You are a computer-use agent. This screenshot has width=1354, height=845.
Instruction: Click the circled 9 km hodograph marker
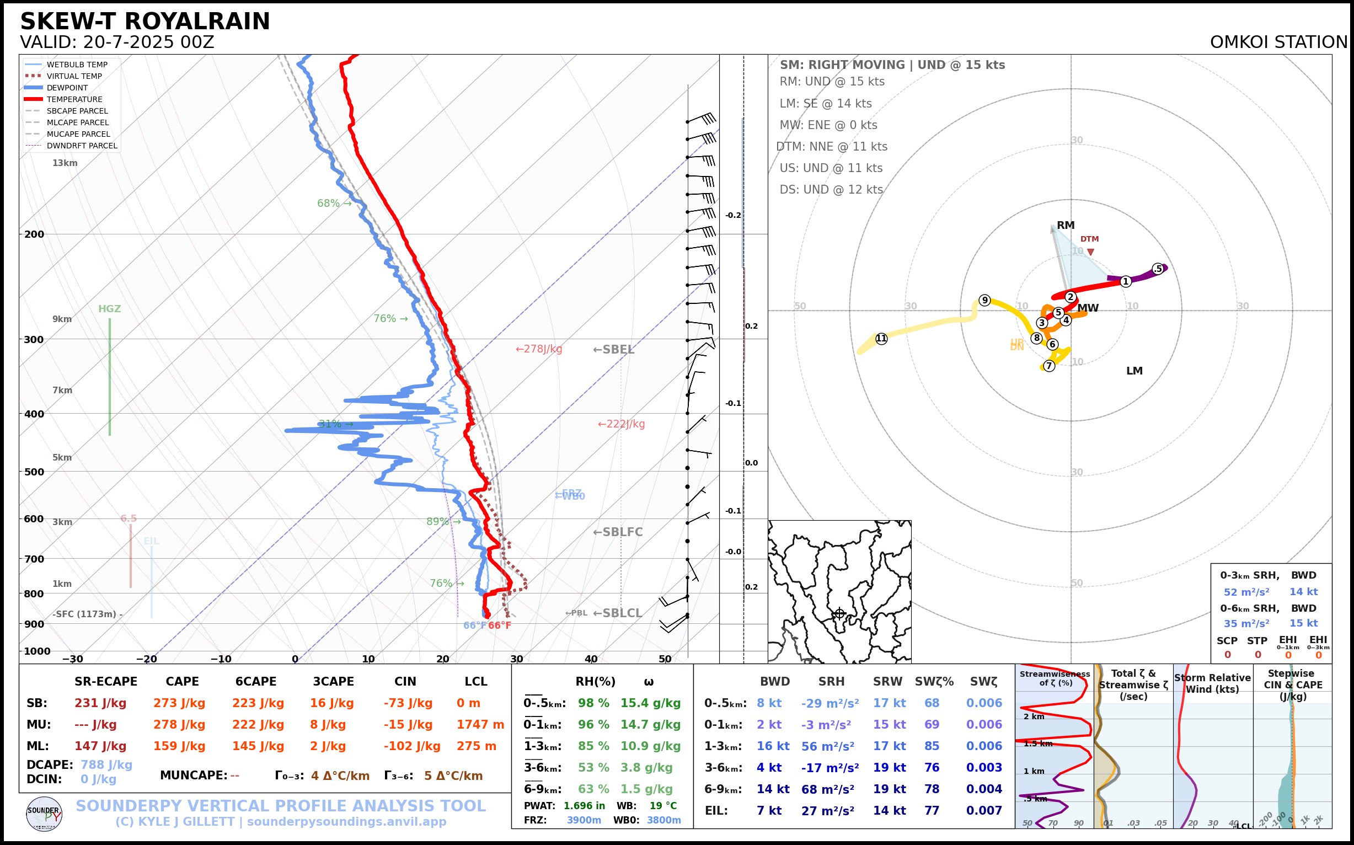[984, 301]
